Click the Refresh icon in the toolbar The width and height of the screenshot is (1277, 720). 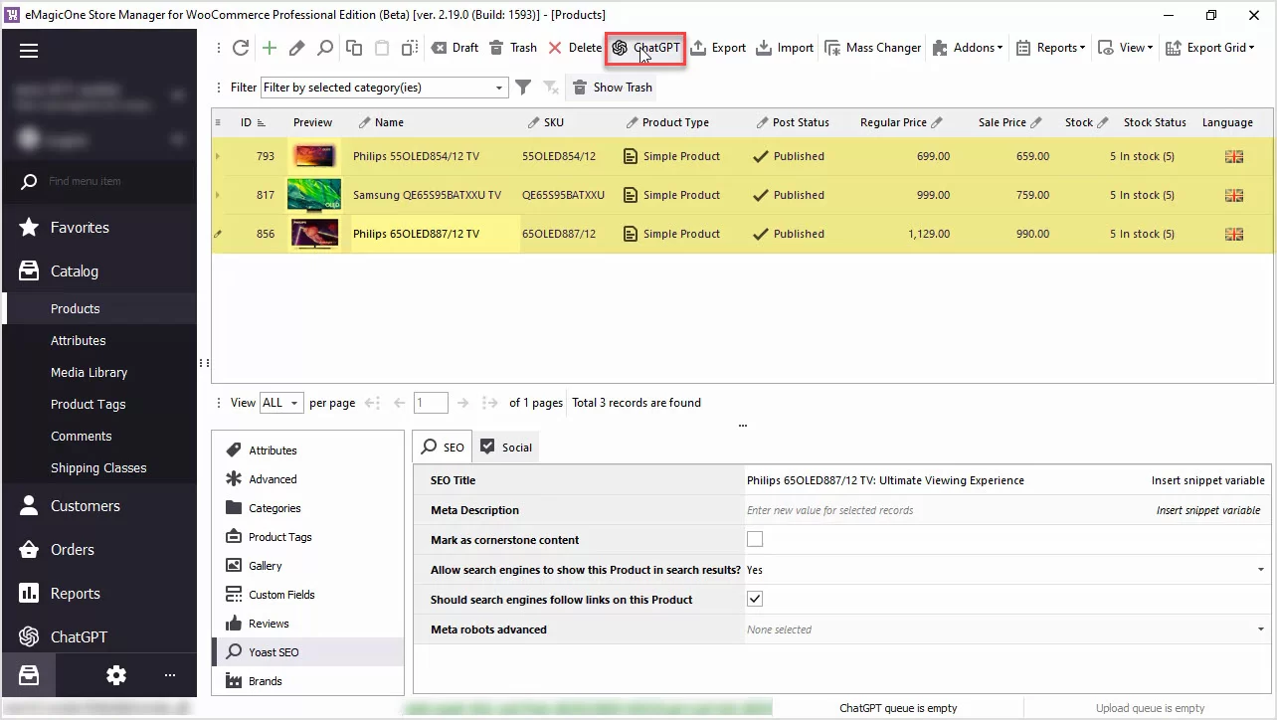tap(240, 48)
